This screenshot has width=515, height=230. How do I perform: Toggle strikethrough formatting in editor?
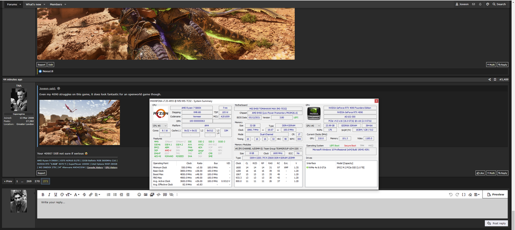(84, 194)
